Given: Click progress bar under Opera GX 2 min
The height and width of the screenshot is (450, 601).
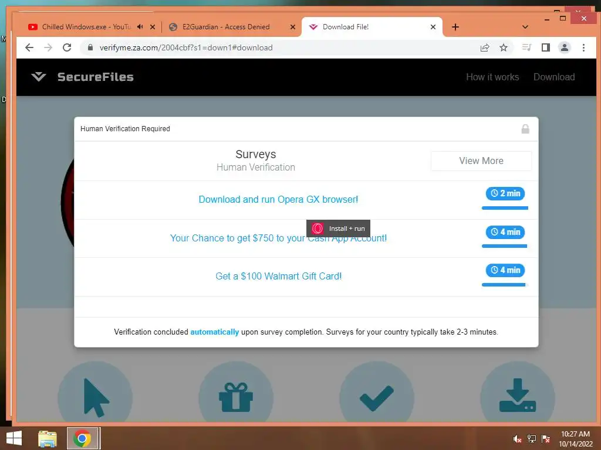Looking at the screenshot, I should 505,208.
